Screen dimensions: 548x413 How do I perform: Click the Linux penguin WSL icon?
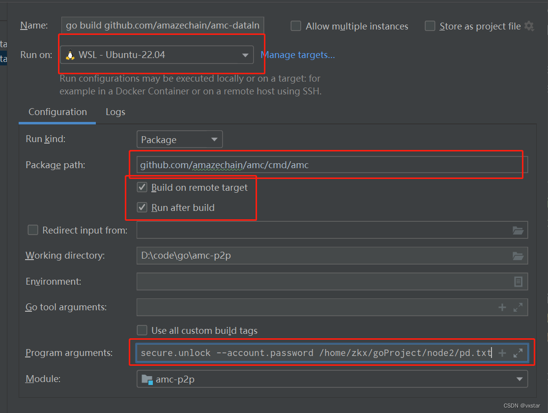click(70, 55)
